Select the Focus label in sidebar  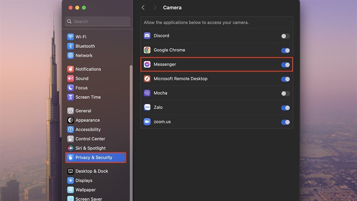[82, 88]
